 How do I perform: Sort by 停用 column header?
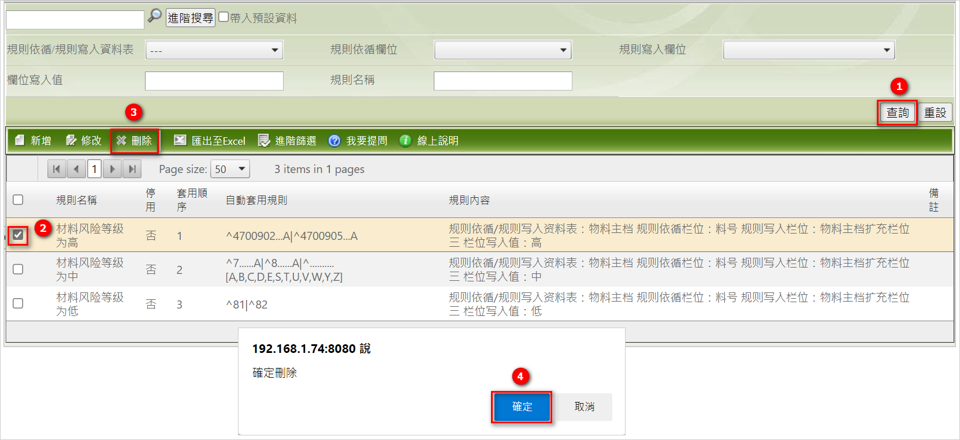tap(151, 200)
